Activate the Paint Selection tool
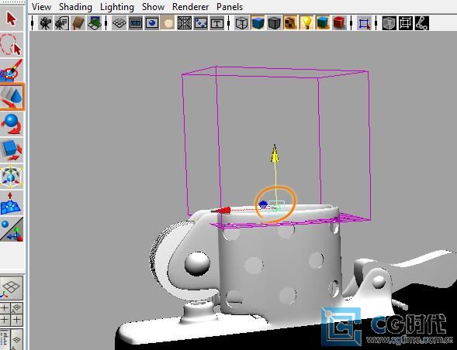Image resolution: width=457 pixels, height=350 pixels. tap(12, 70)
